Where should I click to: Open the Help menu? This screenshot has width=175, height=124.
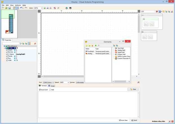24,5
